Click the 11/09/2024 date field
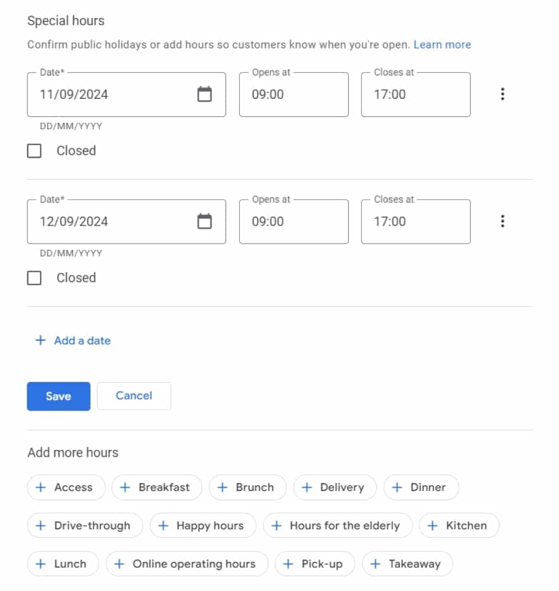Screen dimensions: 559x591 127,94
